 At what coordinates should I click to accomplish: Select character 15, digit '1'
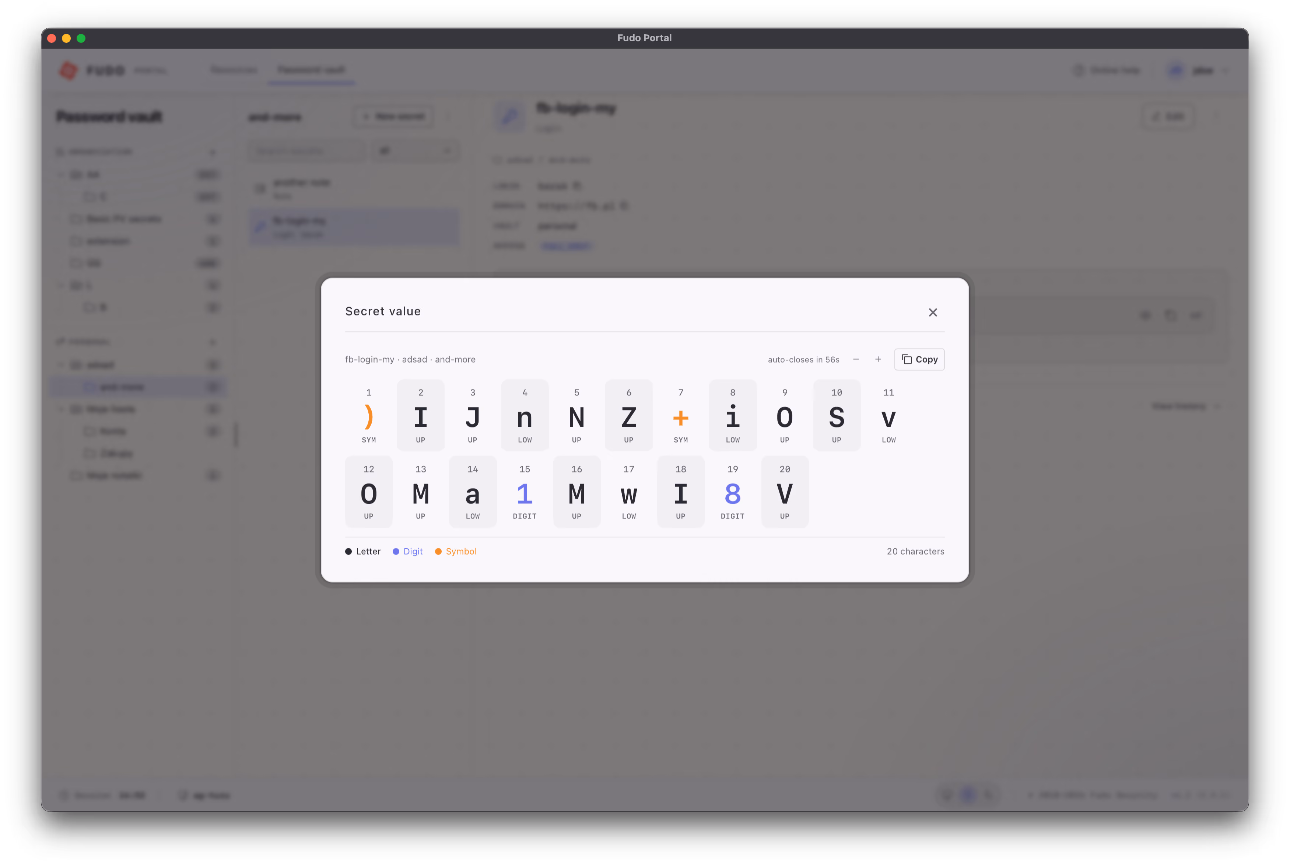pos(525,492)
